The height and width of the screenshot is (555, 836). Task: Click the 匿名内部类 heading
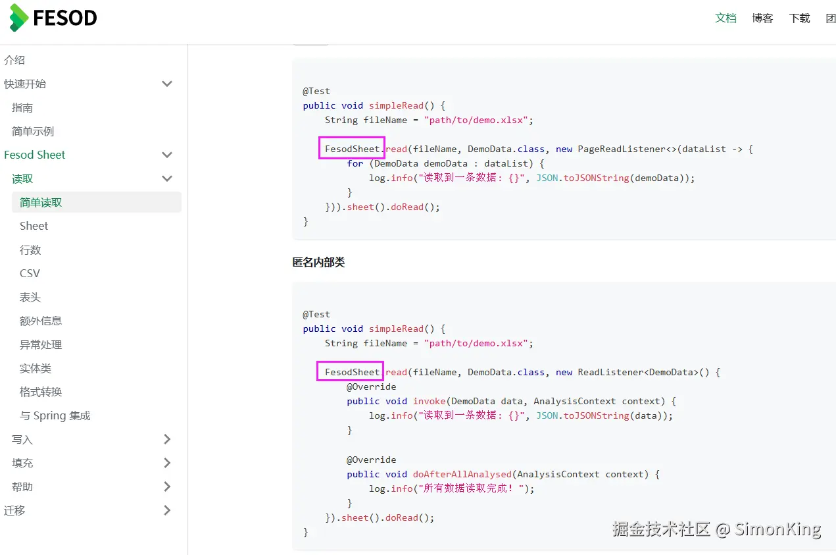(318, 262)
